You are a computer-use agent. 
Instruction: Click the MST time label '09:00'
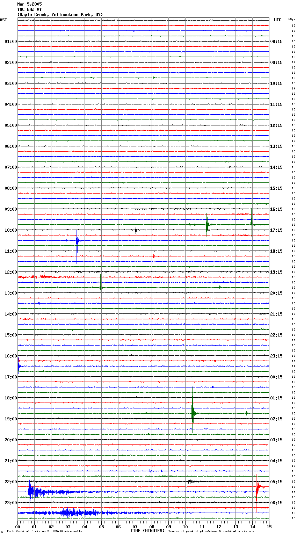pos(11,209)
